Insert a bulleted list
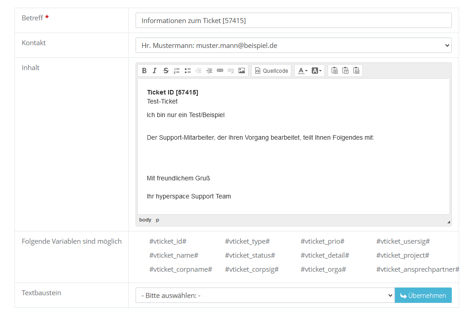Screen dimensions: 469x316 pyautogui.click(x=188, y=71)
